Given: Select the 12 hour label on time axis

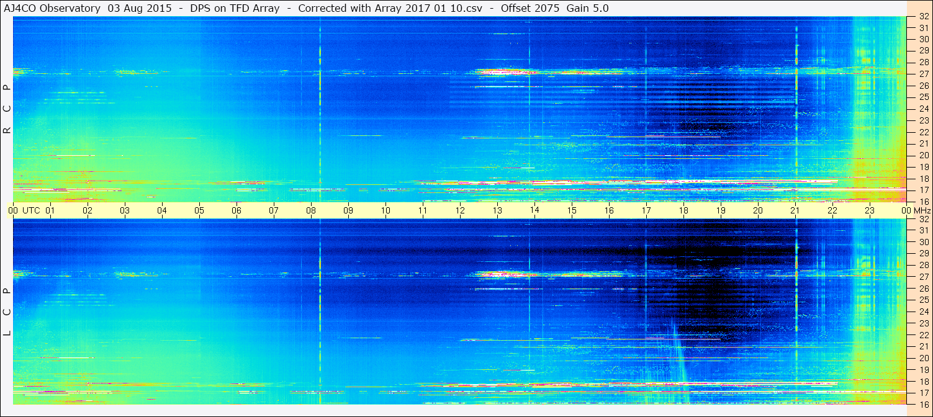Looking at the screenshot, I should click(x=460, y=210).
